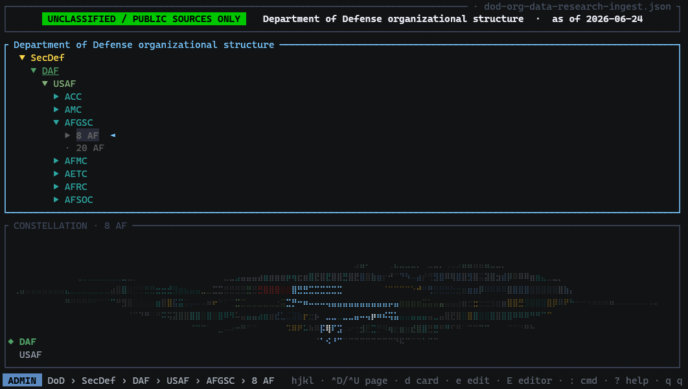Click the dod-org-data-research-ingest.json filename
This screenshot has width=688, height=389.
click(577, 6)
